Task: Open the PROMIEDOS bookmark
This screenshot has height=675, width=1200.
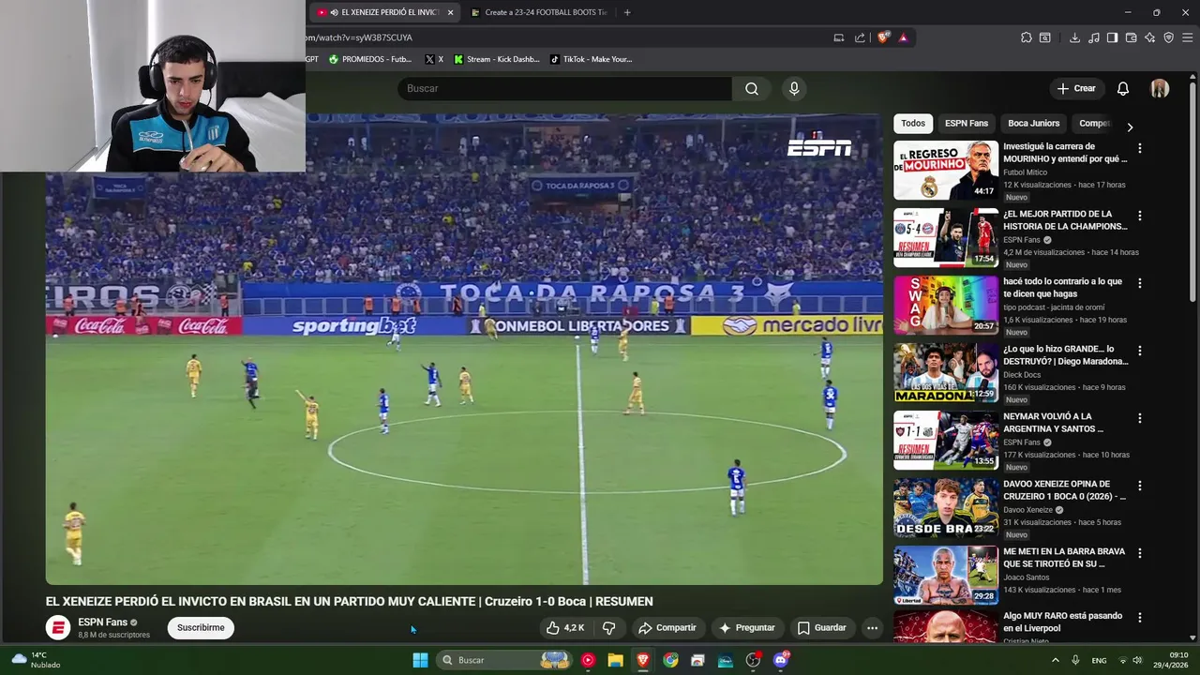Action: (370, 59)
